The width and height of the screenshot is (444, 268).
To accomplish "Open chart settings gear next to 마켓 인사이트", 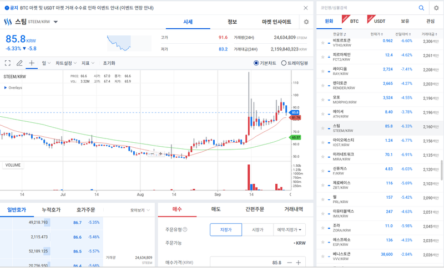I will tap(306, 22).
